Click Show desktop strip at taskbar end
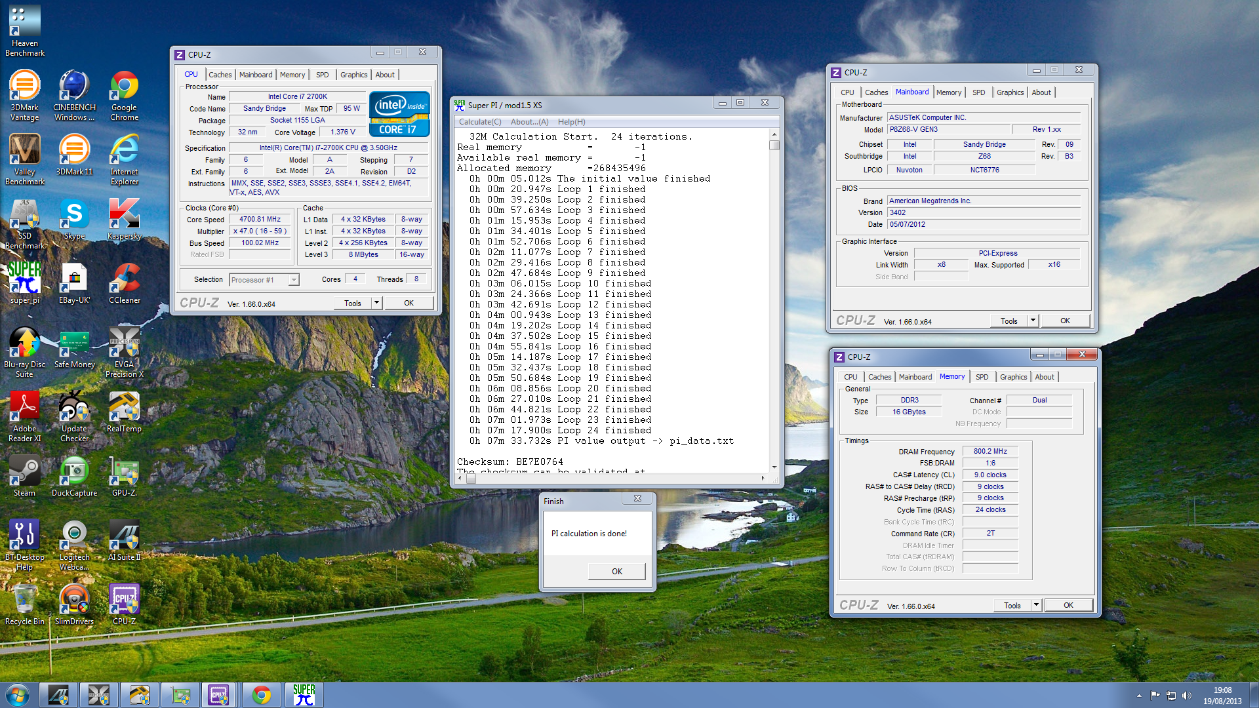Viewport: 1259px width, 708px height. (1254, 695)
